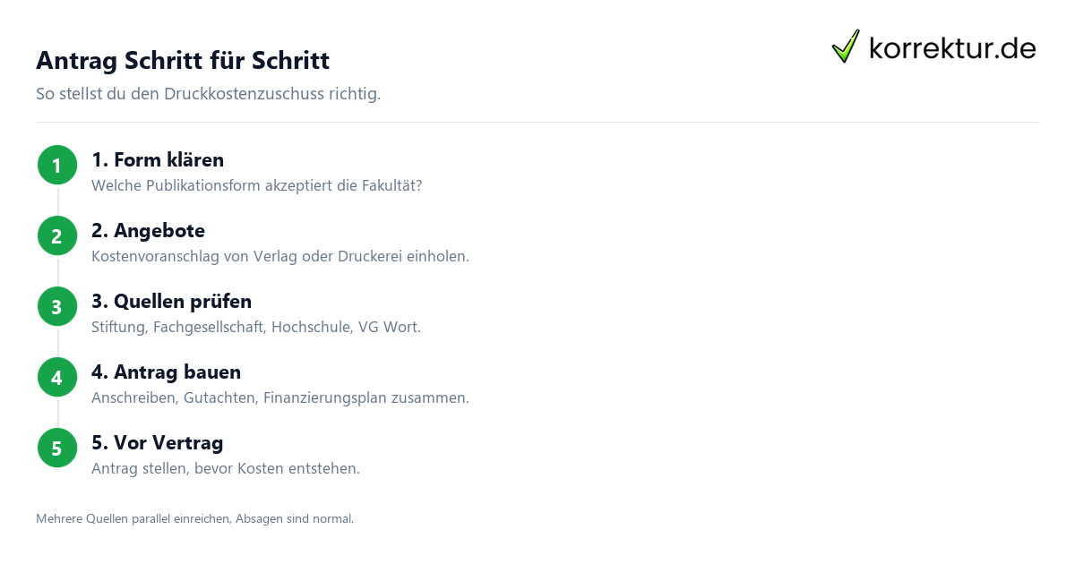Click the heading Antrag Schritt für Schritt
The image size is (1075, 564).
(x=183, y=61)
